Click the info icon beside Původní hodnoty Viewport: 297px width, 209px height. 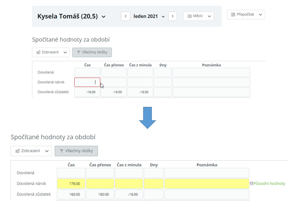pos(251,184)
